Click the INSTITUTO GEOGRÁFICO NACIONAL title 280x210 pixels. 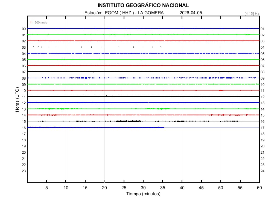[143, 5]
